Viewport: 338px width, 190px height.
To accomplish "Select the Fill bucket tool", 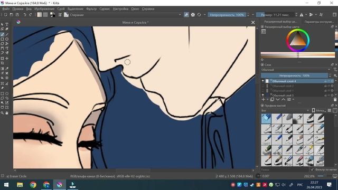I will 2,78.
